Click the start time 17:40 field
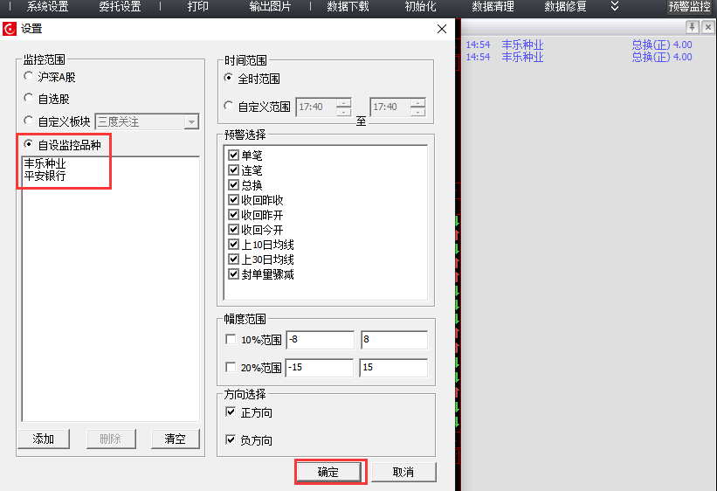Image resolution: width=717 pixels, height=491 pixels. 316,107
